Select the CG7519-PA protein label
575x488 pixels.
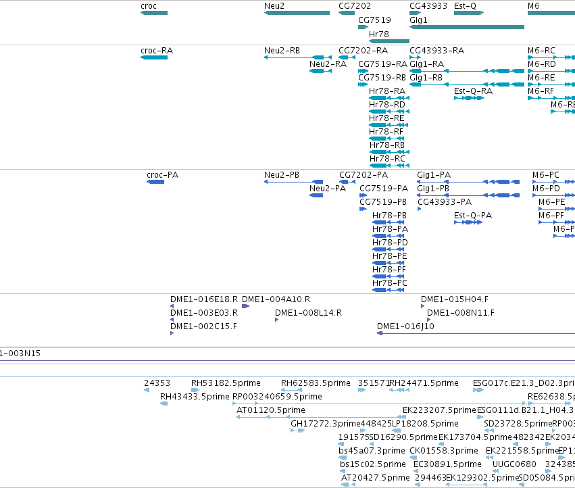[384, 188]
